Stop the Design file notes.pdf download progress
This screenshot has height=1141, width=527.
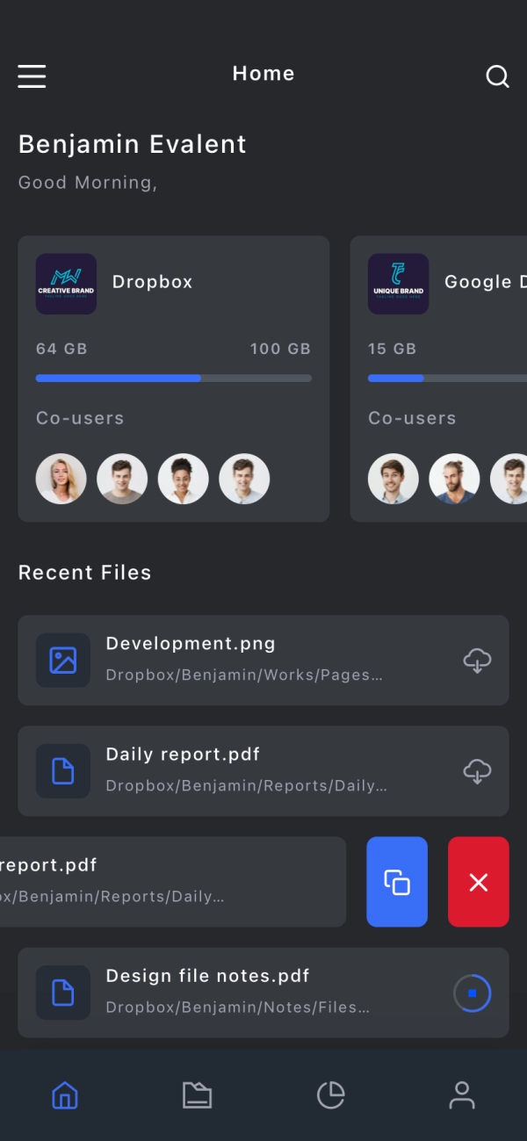tap(473, 993)
